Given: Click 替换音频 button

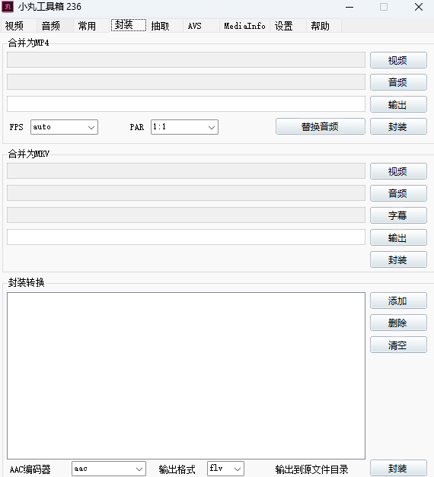Looking at the screenshot, I should [x=321, y=126].
